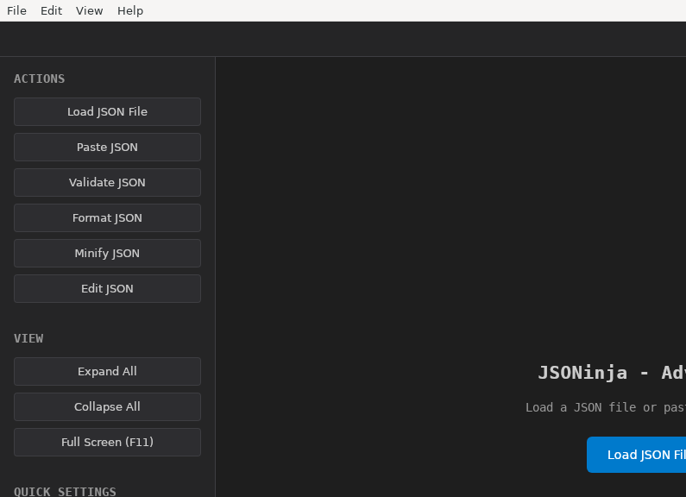Click the Minify JSON button

point(107,254)
